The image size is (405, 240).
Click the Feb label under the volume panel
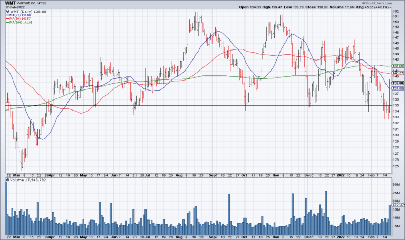tap(371, 237)
